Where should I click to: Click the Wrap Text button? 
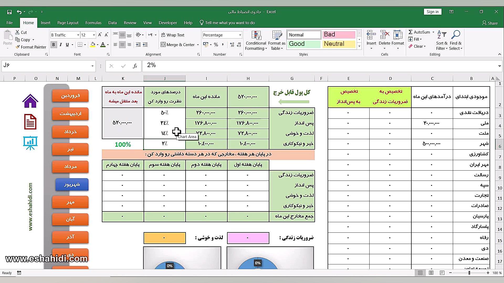click(x=172, y=35)
